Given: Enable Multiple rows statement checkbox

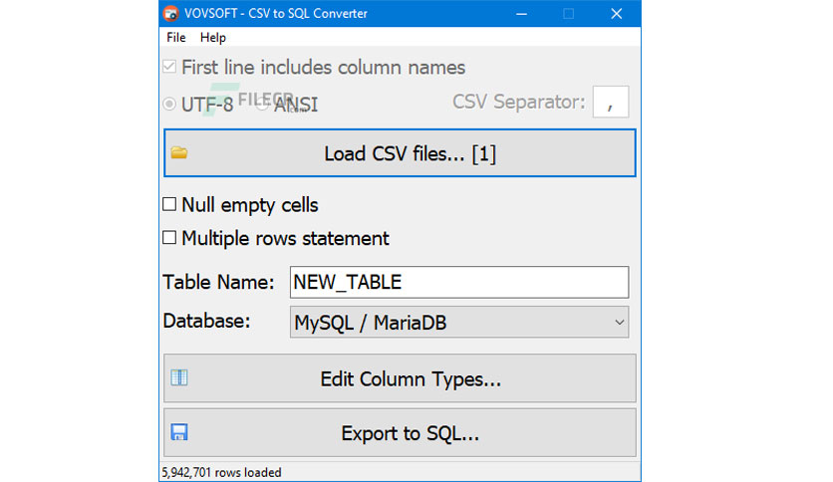Looking at the screenshot, I should click(x=169, y=237).
